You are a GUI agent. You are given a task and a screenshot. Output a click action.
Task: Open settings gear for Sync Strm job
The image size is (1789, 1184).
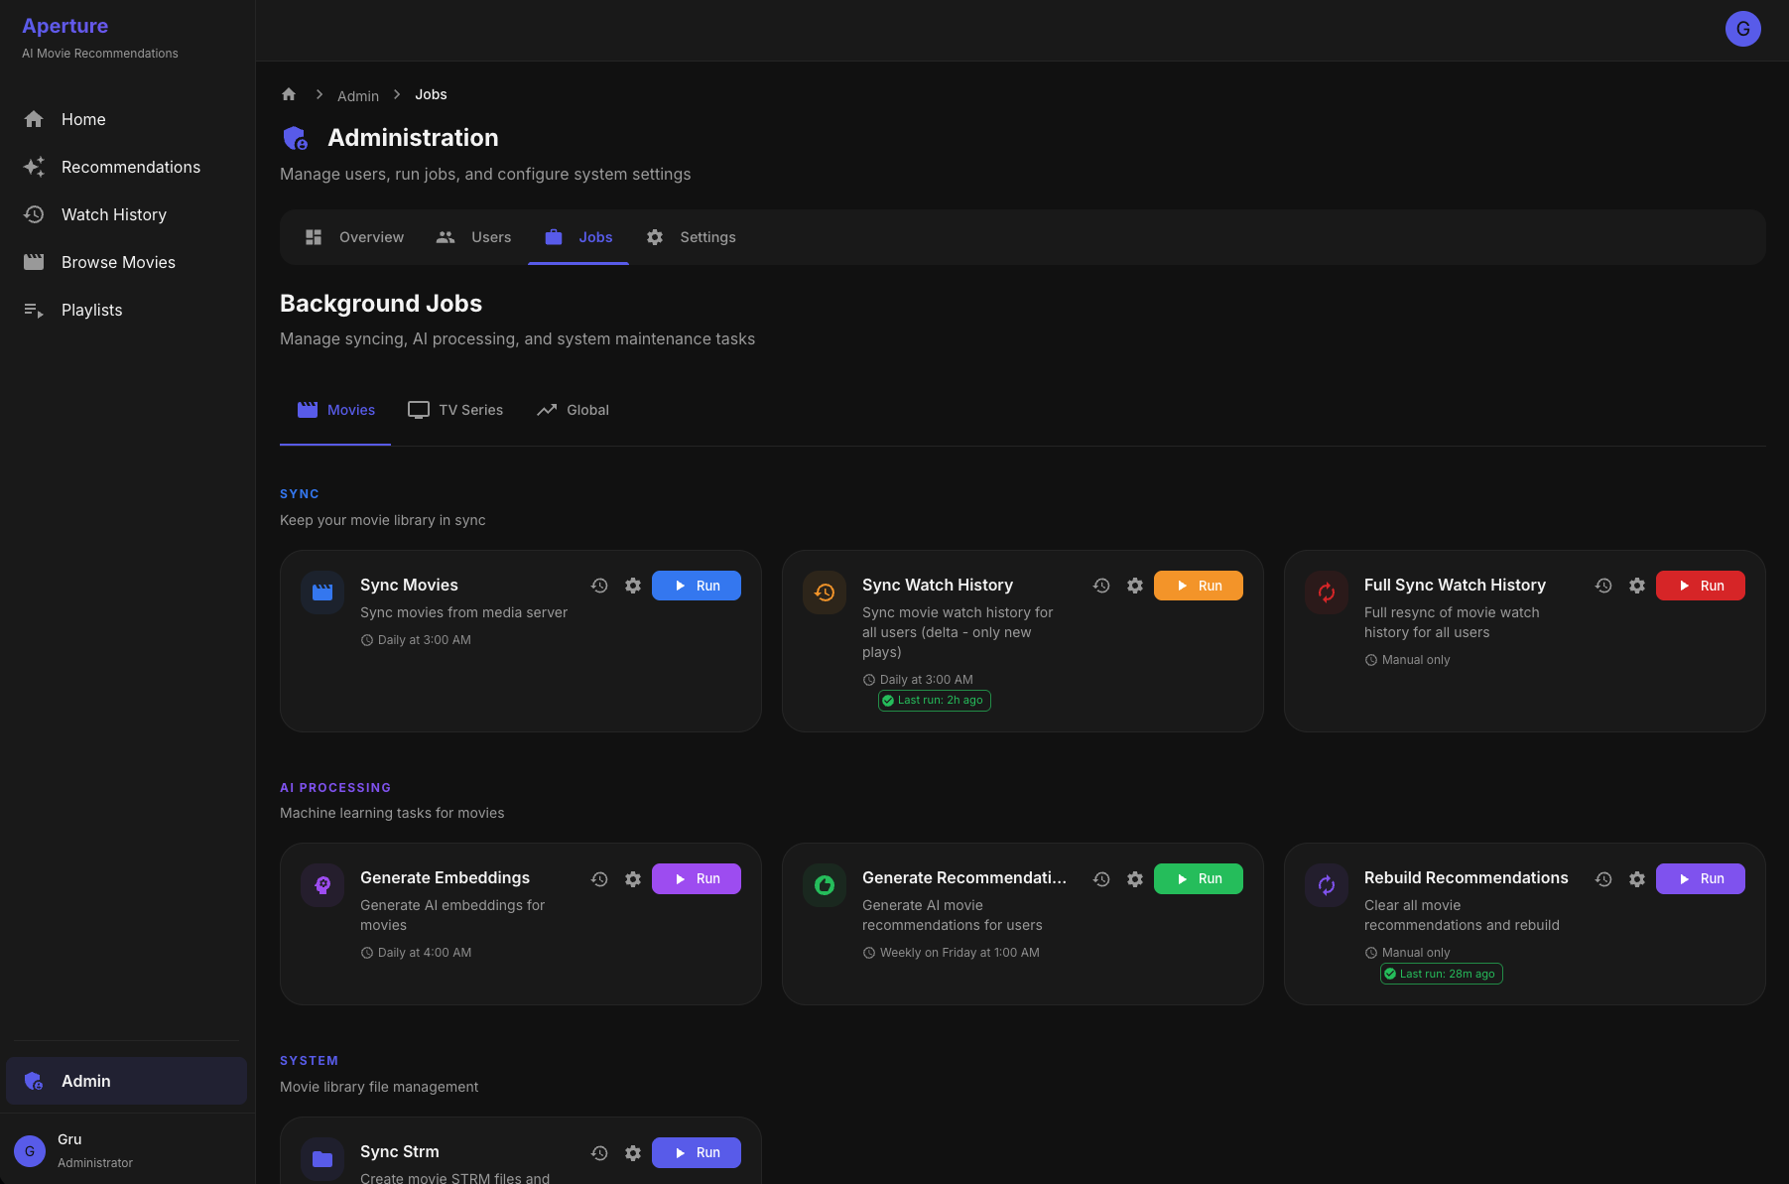(x=633, y=1153)
